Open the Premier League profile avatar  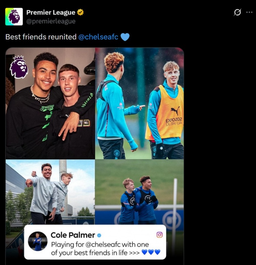(14, 16)
